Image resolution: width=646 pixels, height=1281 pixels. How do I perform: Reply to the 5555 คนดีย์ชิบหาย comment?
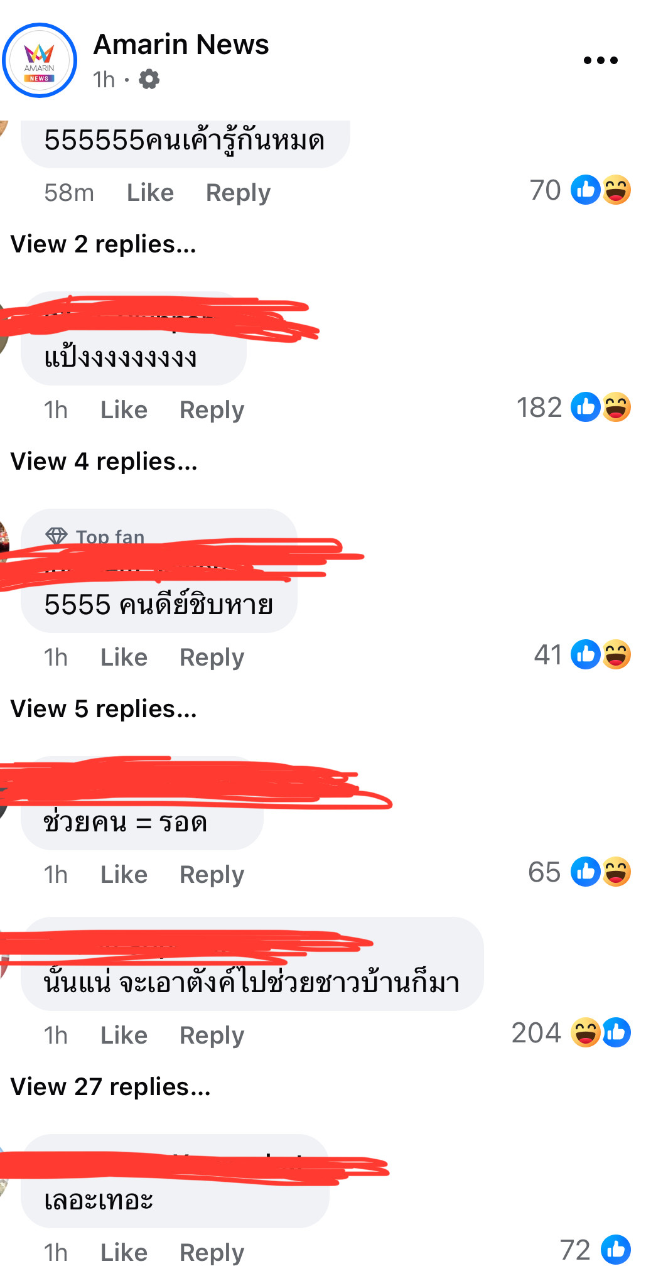click(212, 657)
